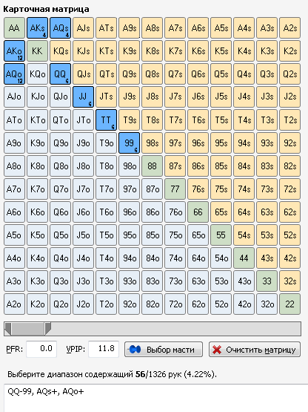Select the AJo offsuit cell
Screen dimensions: 308x412
14,97
